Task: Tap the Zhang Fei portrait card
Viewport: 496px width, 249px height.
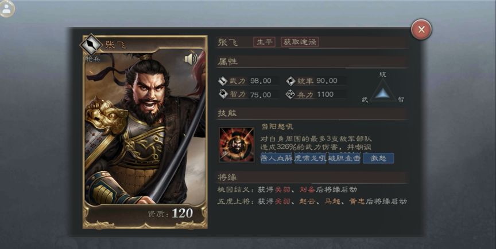Action: click(x=145, y=132)
